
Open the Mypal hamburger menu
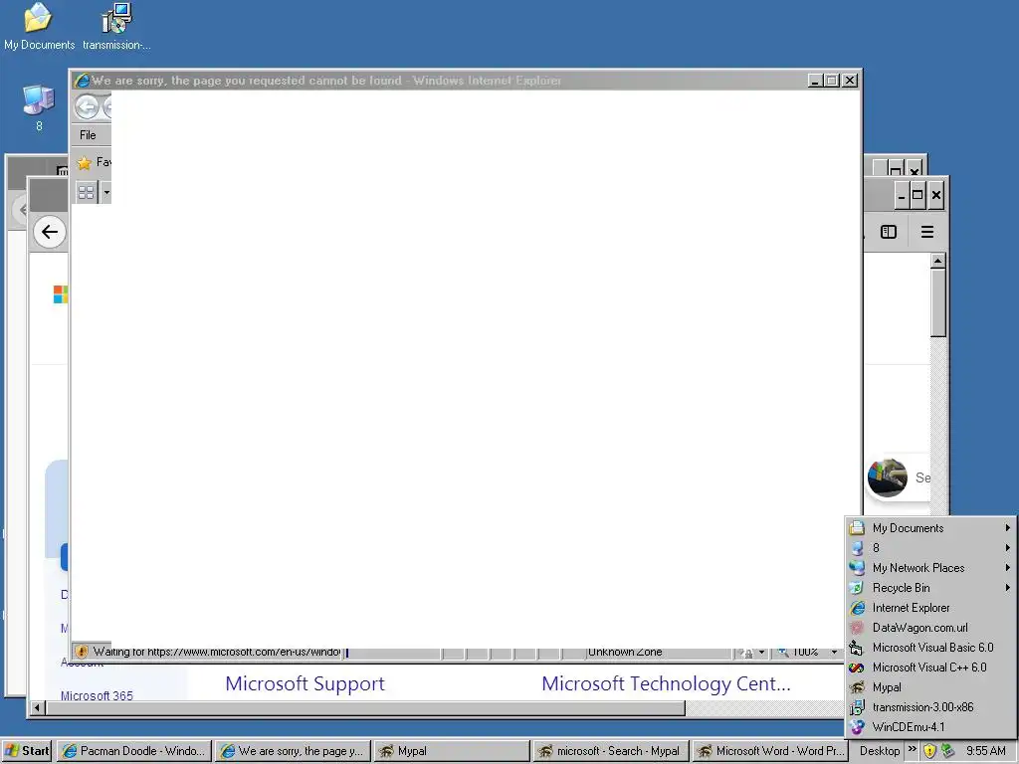(927, 232)
